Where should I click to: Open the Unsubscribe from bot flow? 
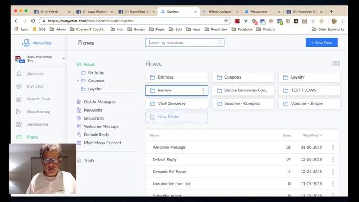coord(242,183)
